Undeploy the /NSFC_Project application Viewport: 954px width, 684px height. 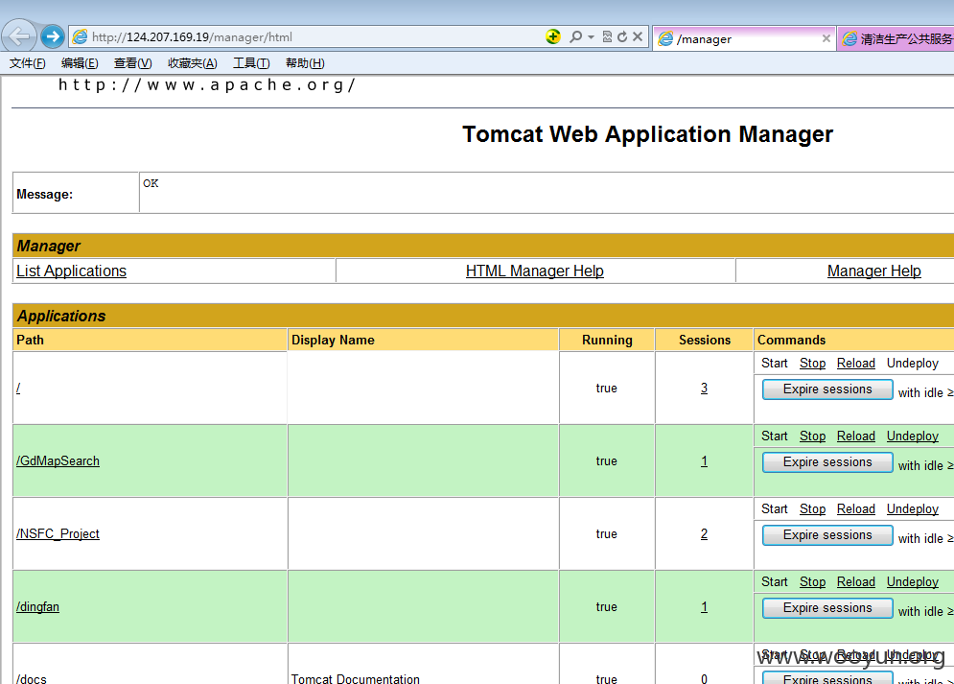coord(912,508)
